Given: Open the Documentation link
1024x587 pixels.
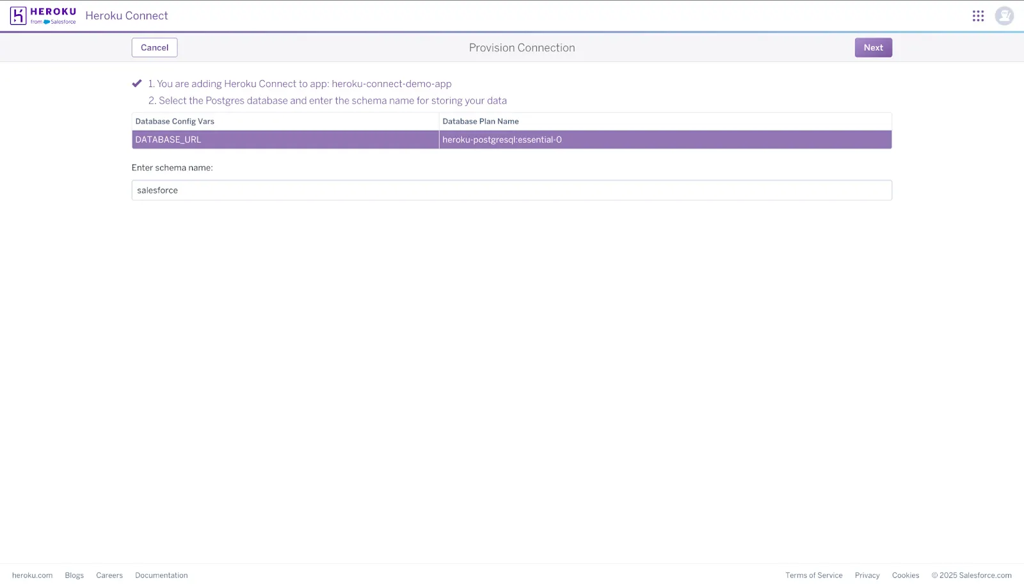Looking at the screenshot, I should coord(161,575).
